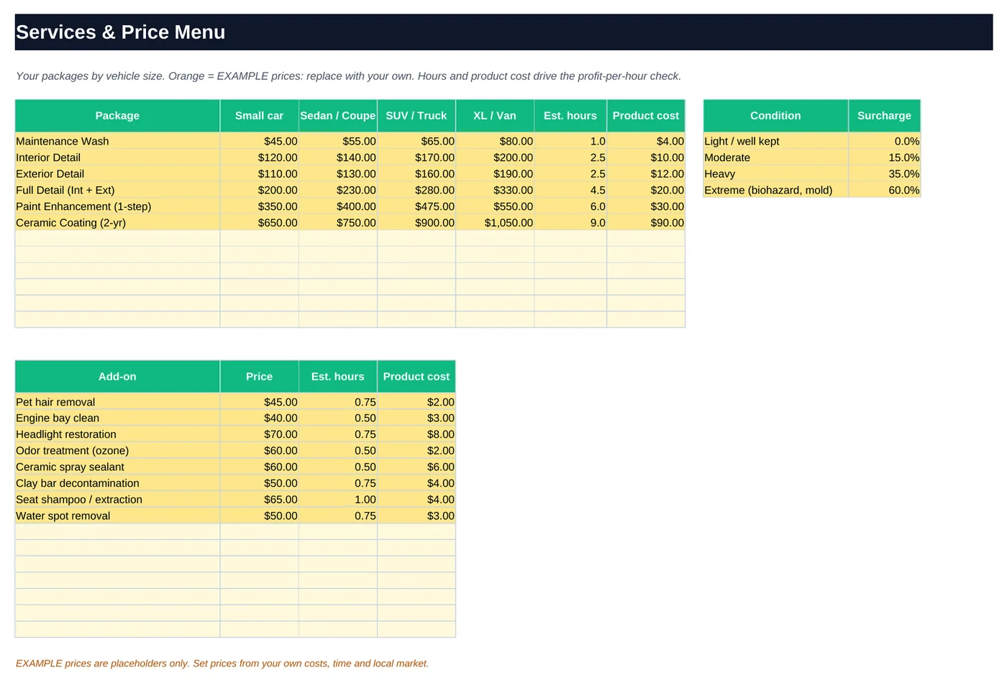Select the Light / well kept condition
The height and width of the screenshot is (683, 1007).
pos(775,141)
